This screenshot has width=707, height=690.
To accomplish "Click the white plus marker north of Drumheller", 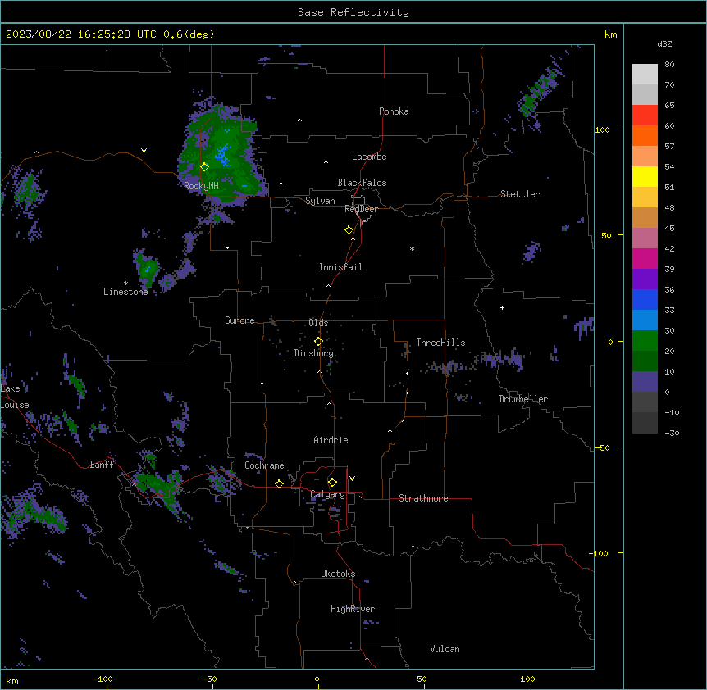I will click(x=502, y=307).
